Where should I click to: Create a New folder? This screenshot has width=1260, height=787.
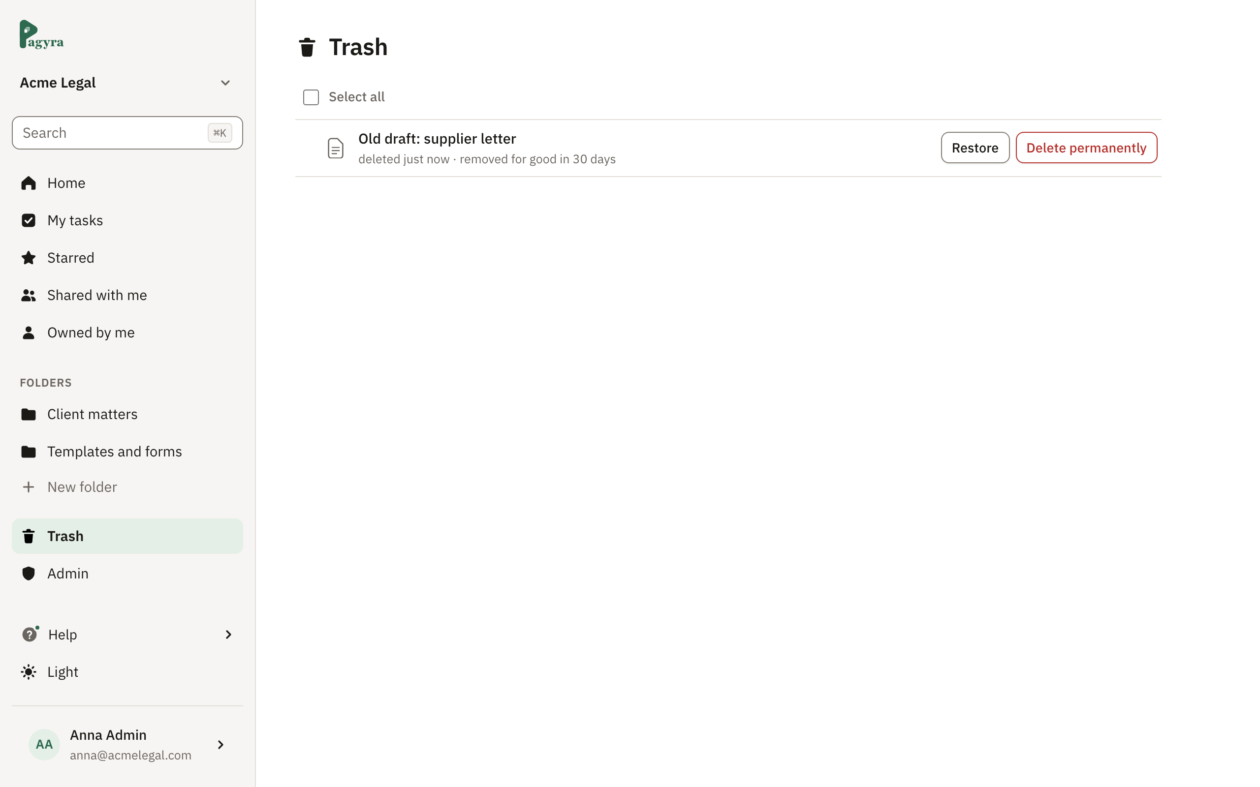(x=127, y=487)
